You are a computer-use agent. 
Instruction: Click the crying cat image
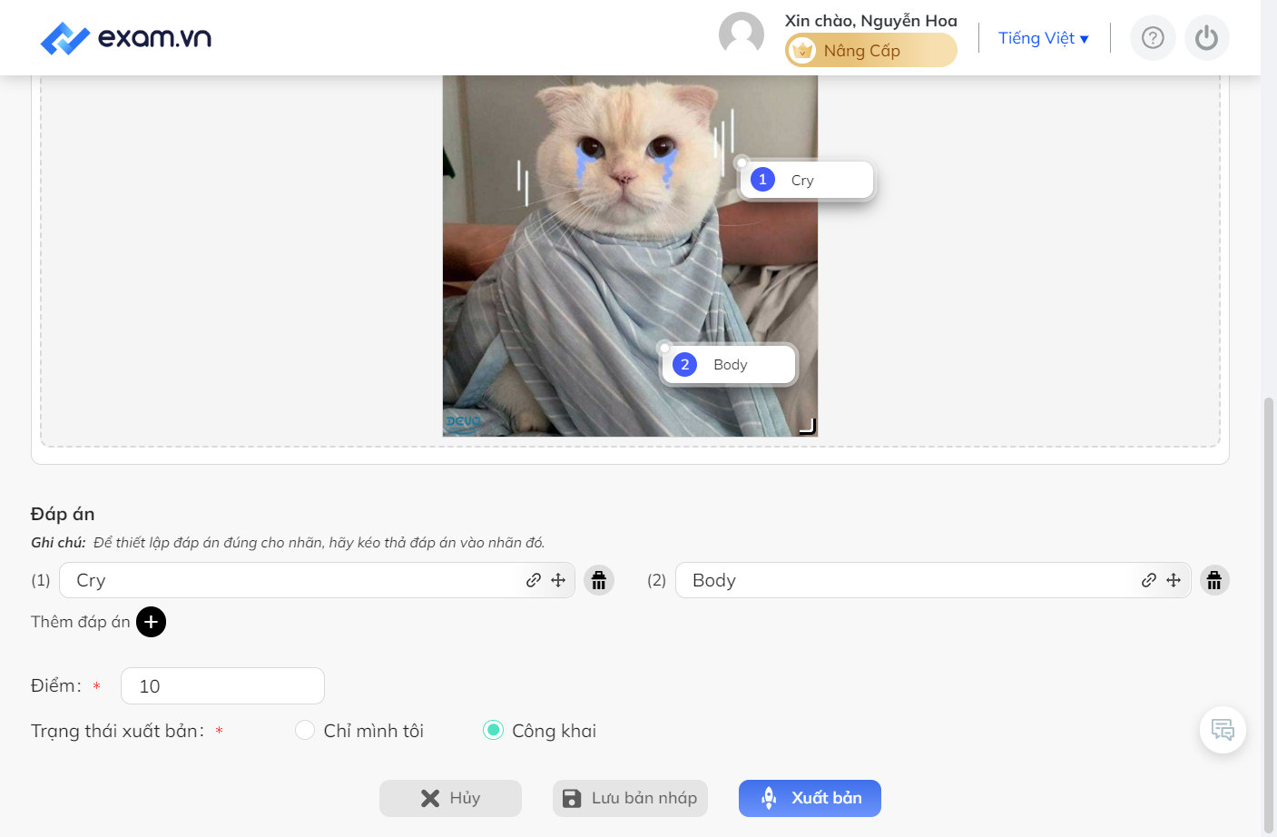tap(630, 256)
